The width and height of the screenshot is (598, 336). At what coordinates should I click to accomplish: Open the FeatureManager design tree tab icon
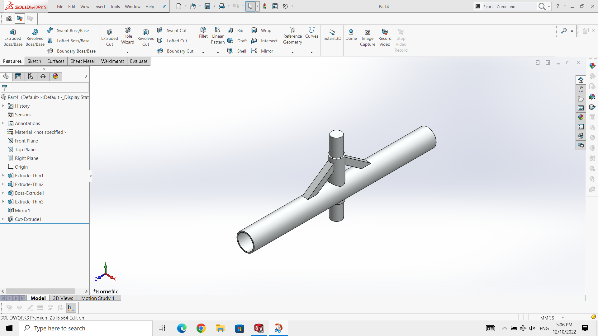pyautogui.click(x=6, y=77)
